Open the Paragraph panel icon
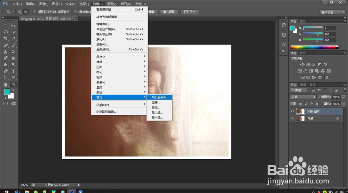This screenshot has width=348, height=193. [x=284, y=51]
